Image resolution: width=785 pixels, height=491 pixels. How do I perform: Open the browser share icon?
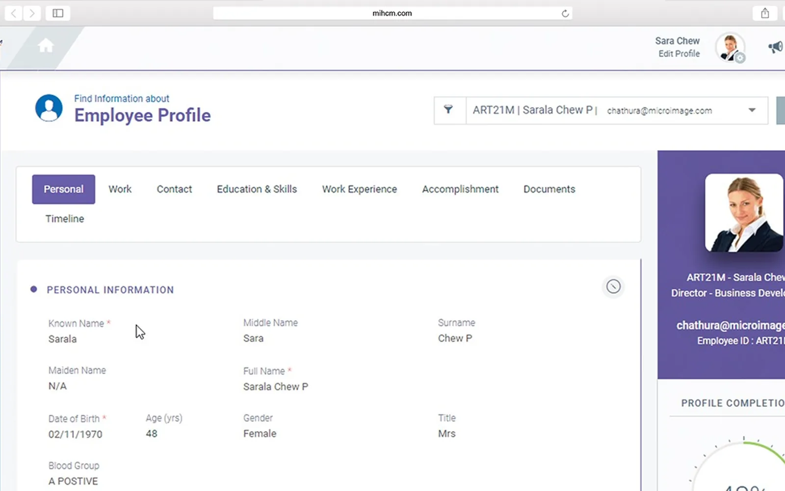click(x=765, y=13)
